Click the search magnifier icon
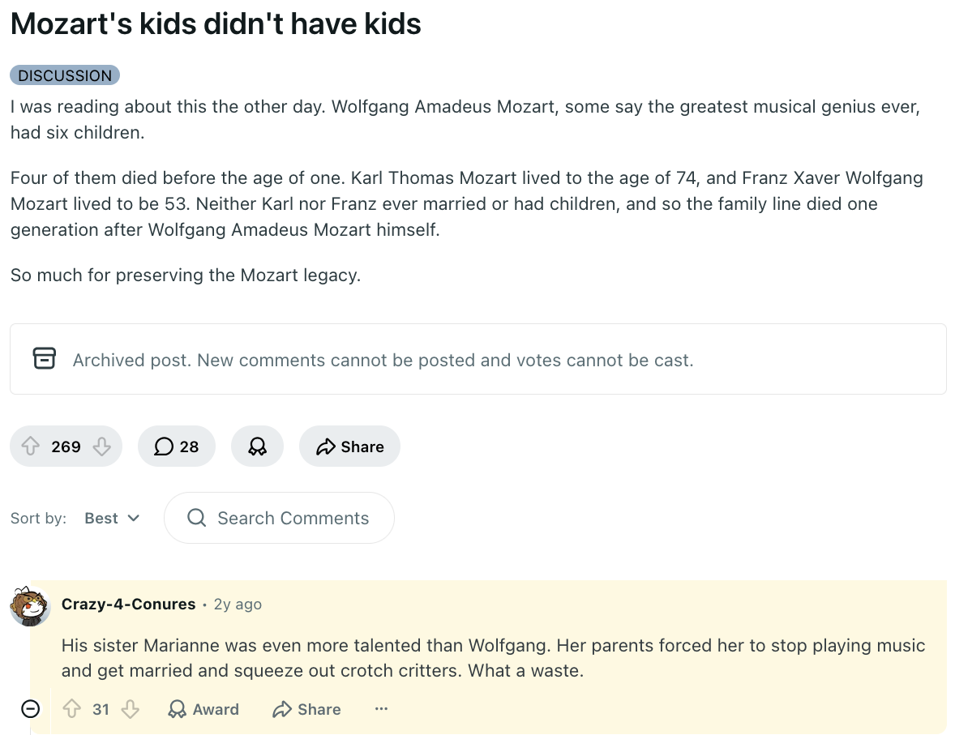955x735 pixels. [196, 518]
